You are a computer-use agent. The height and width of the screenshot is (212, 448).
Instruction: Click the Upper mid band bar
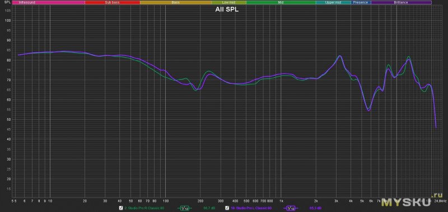(x=333, y=2)
